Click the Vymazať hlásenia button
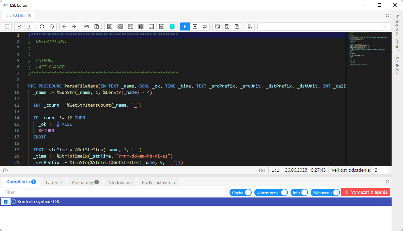 pyautogui.click(x=366, y=192)
